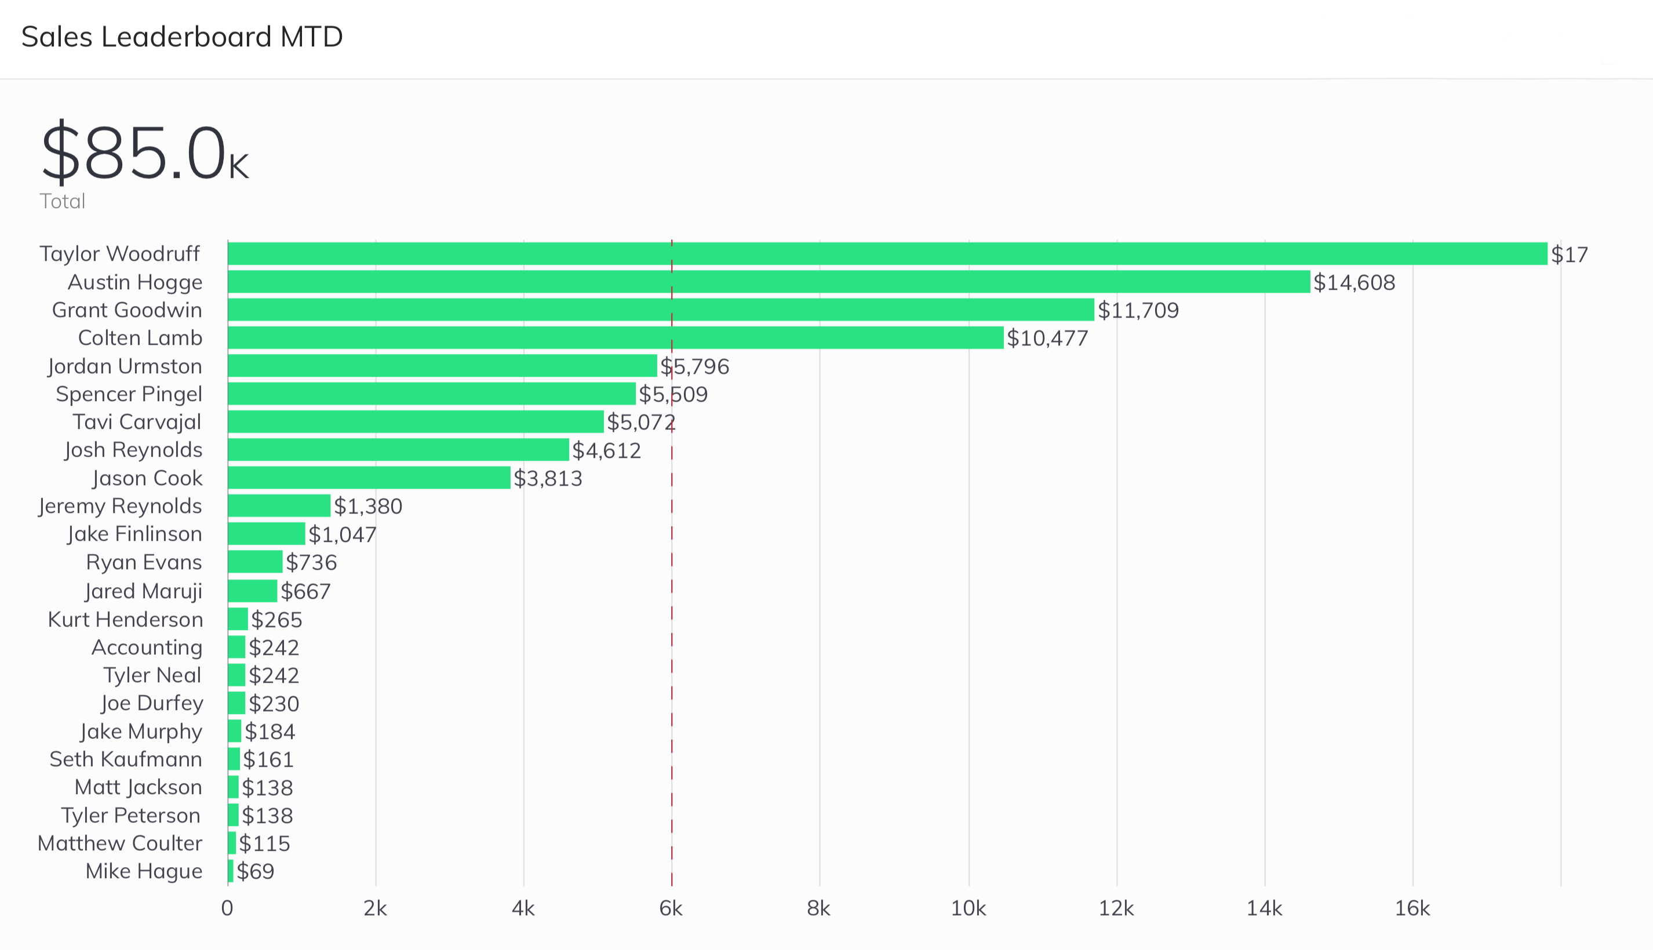Click Taylor Woodruff's top sales bar
The height and width of the screenshot is (950, 1653).
click(x=887, y=254)
